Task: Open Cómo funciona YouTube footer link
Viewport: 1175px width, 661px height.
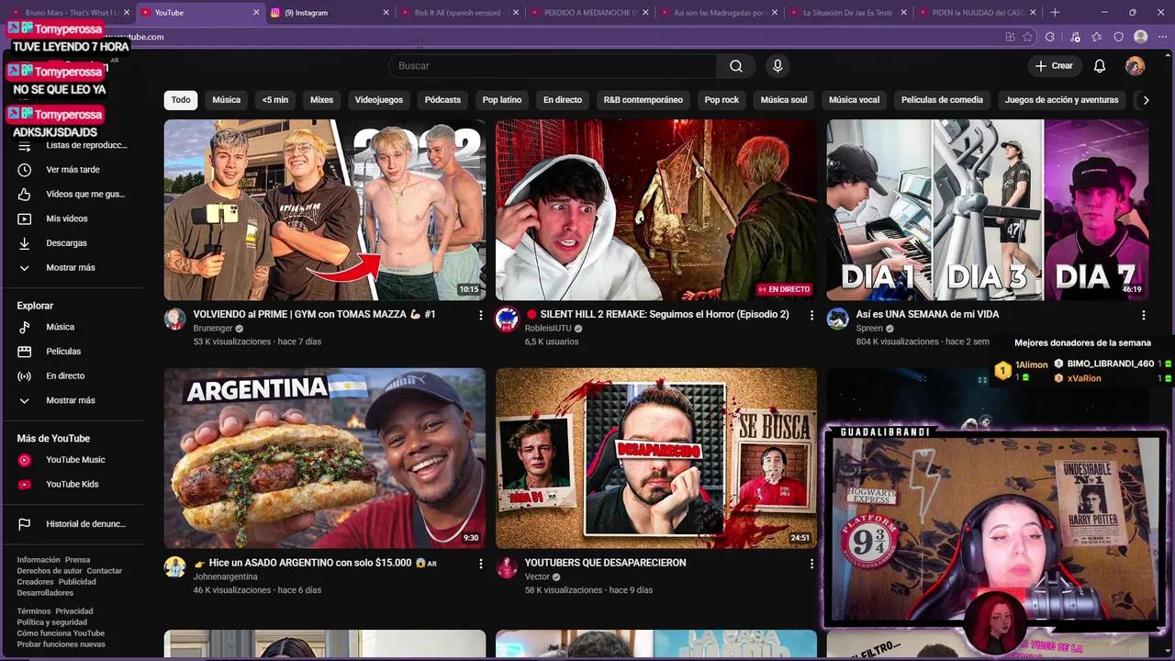Action: click(61, 633)
